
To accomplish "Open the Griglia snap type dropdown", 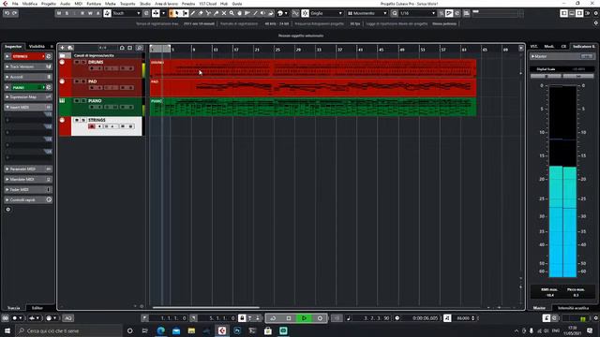I will 326,13.
